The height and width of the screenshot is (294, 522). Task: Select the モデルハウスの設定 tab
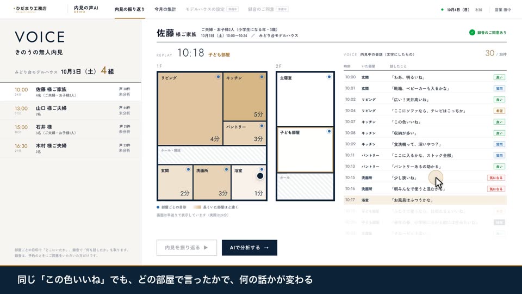click(212, 9)
